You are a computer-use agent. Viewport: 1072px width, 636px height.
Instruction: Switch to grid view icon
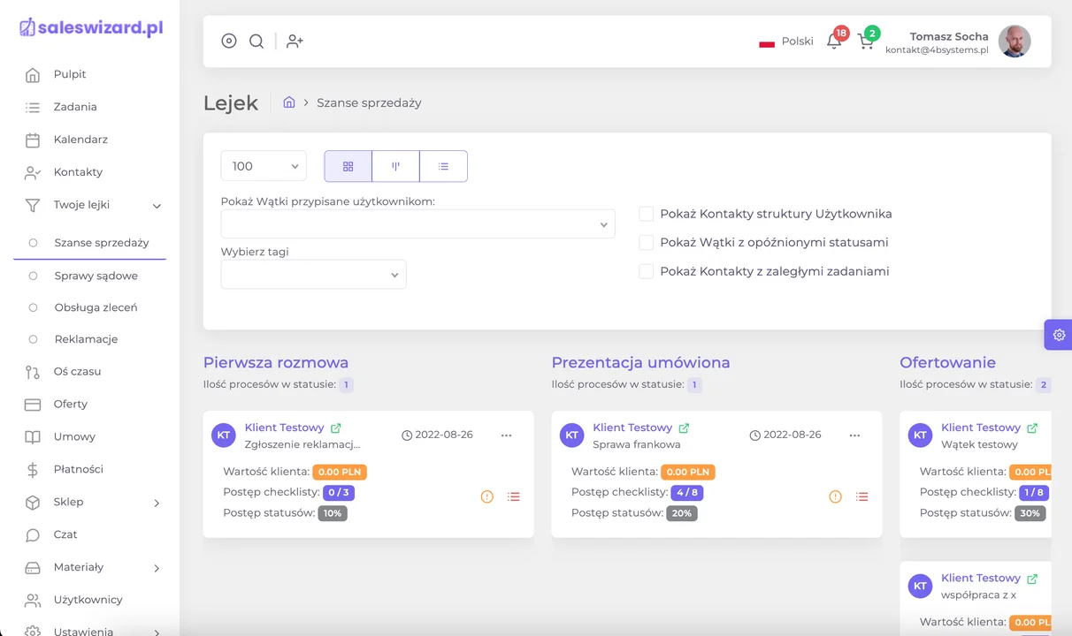pyautogui.click(x=348, y=166)
